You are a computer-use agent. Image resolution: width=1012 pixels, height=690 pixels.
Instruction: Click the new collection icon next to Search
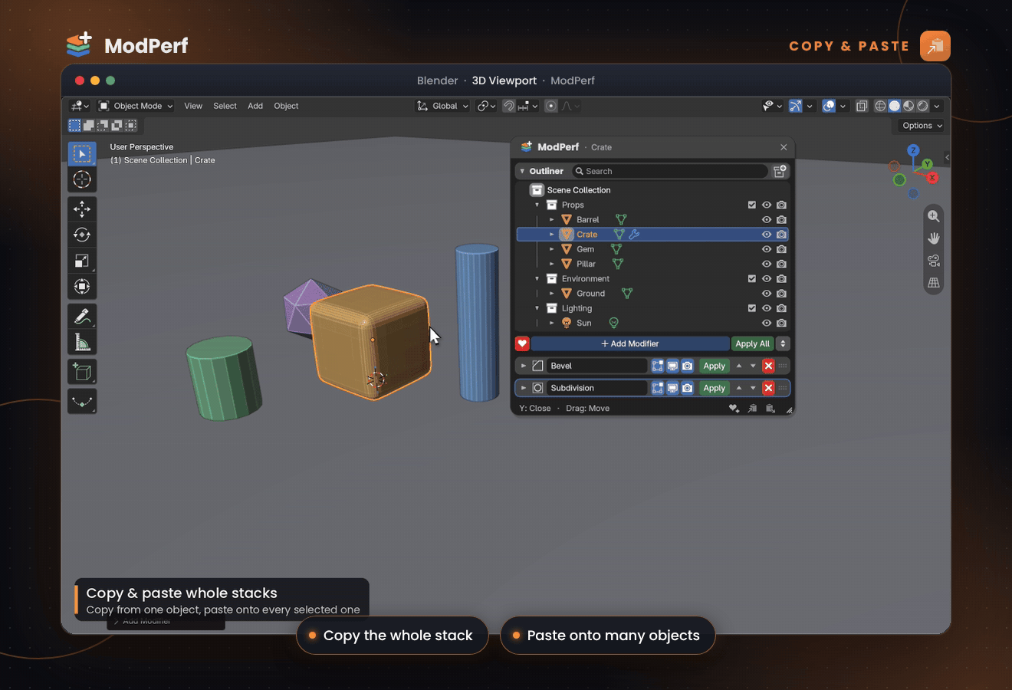coord(780,171)
